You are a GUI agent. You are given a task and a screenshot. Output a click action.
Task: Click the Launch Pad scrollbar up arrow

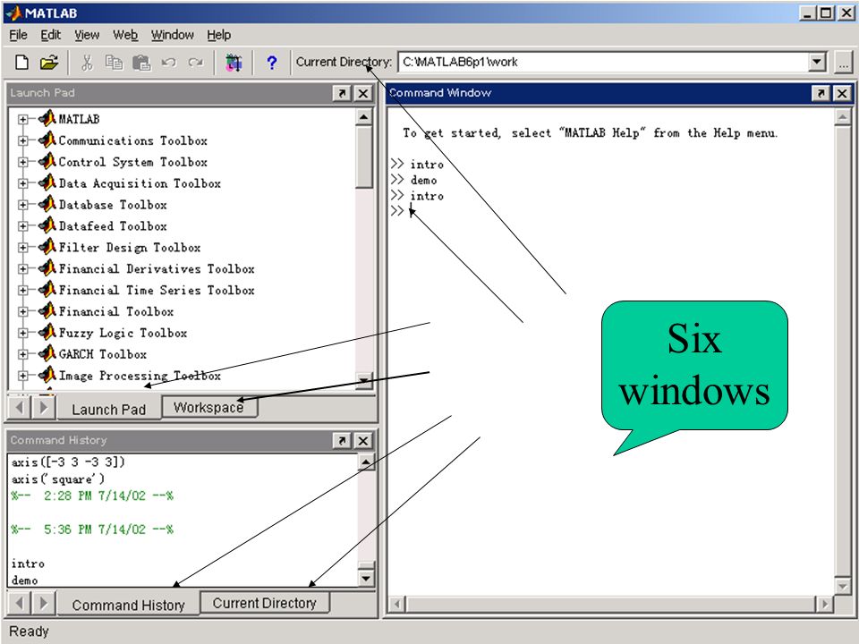coord(364,116)
